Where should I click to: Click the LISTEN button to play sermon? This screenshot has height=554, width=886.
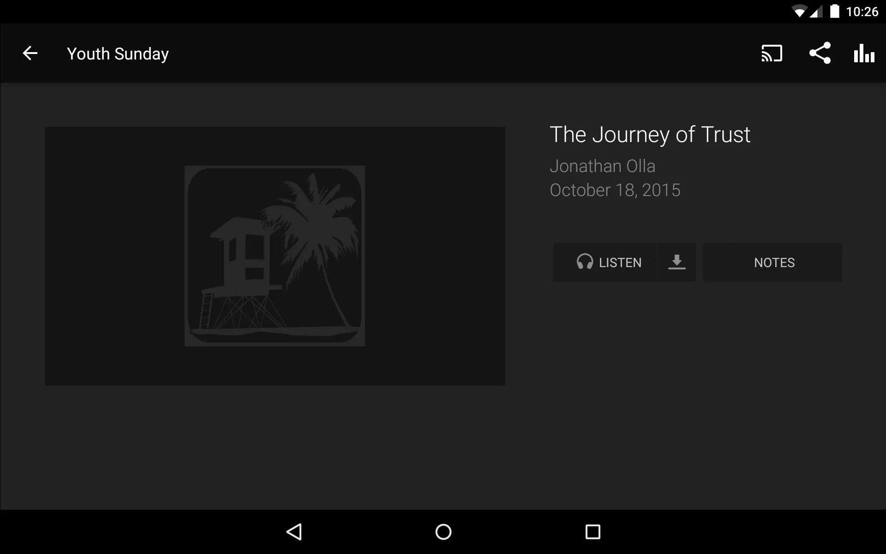606,262
